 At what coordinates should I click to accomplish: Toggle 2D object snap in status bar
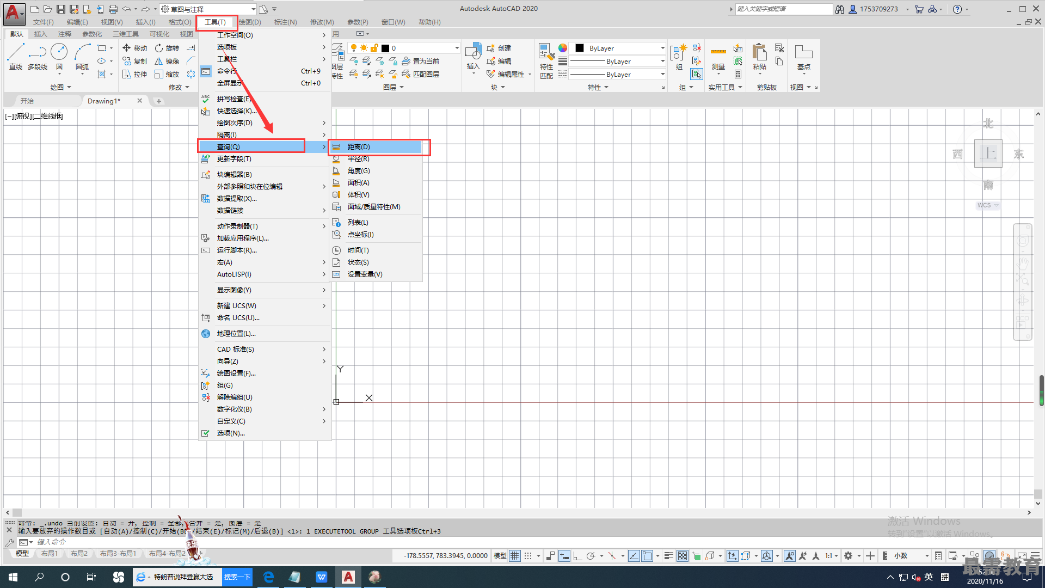click(647, 555)
